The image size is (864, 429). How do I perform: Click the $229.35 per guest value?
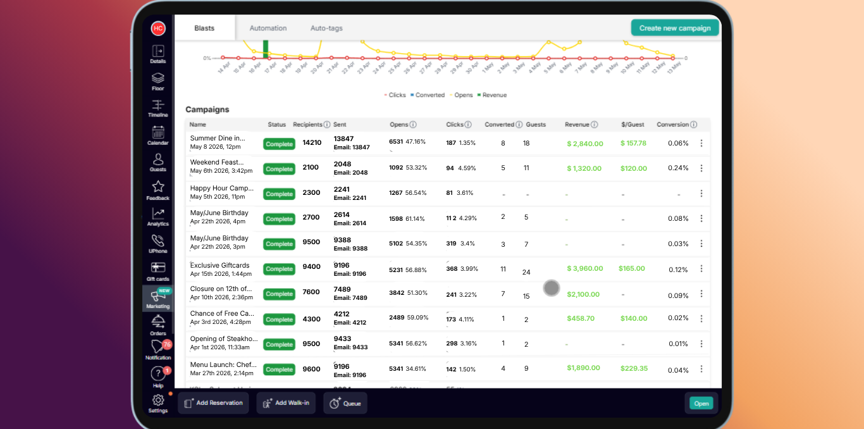(x=634, y=368)
